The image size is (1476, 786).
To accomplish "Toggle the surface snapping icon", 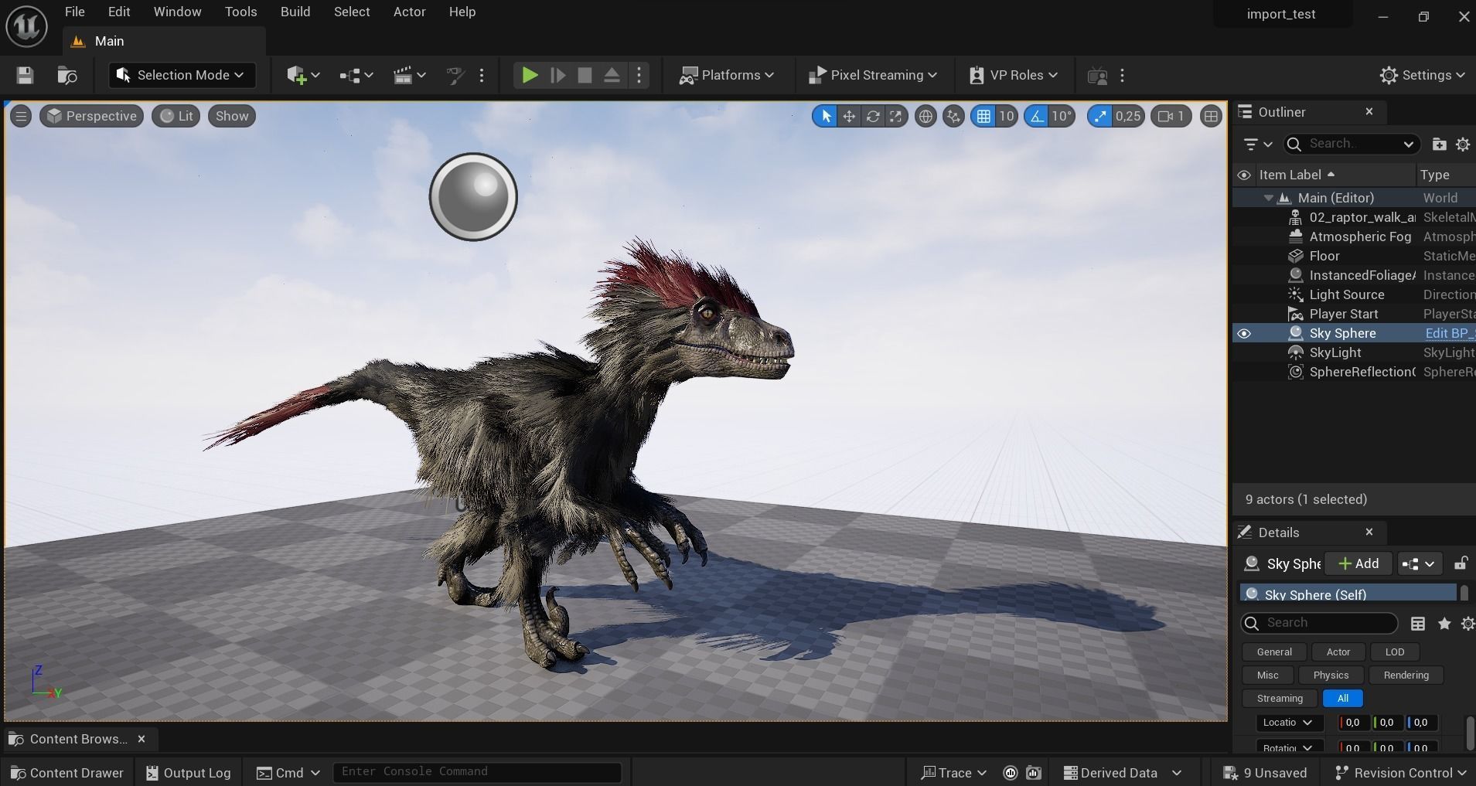I will point(953,116).
